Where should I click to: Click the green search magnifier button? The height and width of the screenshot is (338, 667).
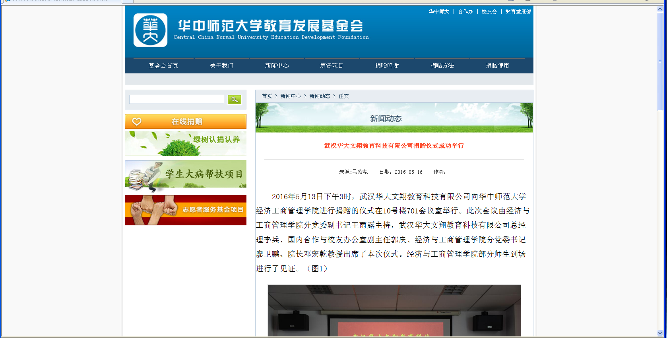pyautogui.click(x=235, y=100)
